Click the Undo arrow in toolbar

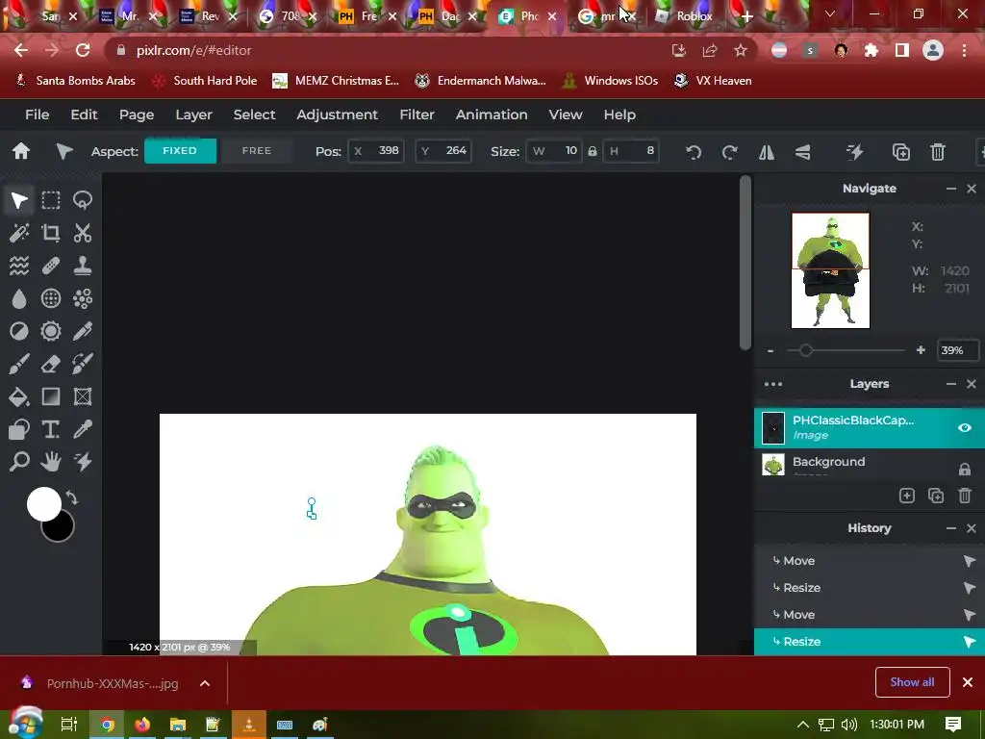[694, 151]
